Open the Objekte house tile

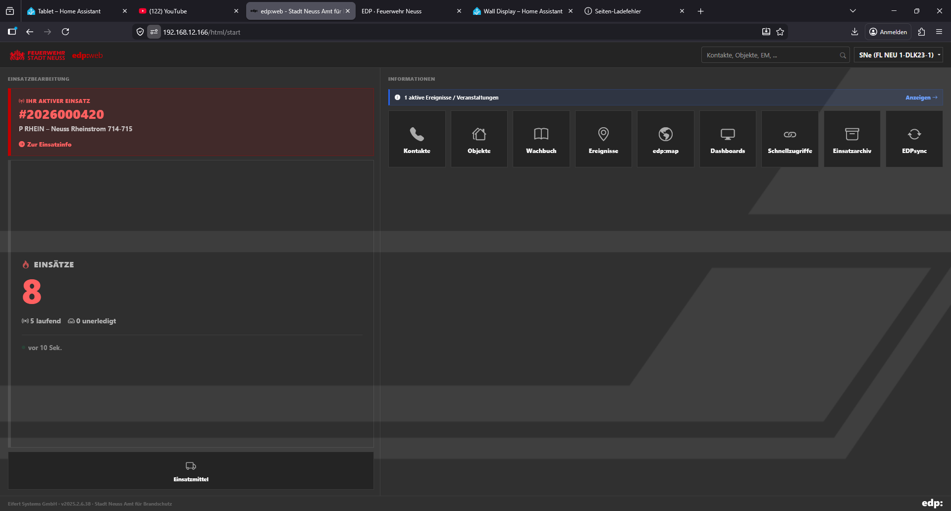point(479,139)
